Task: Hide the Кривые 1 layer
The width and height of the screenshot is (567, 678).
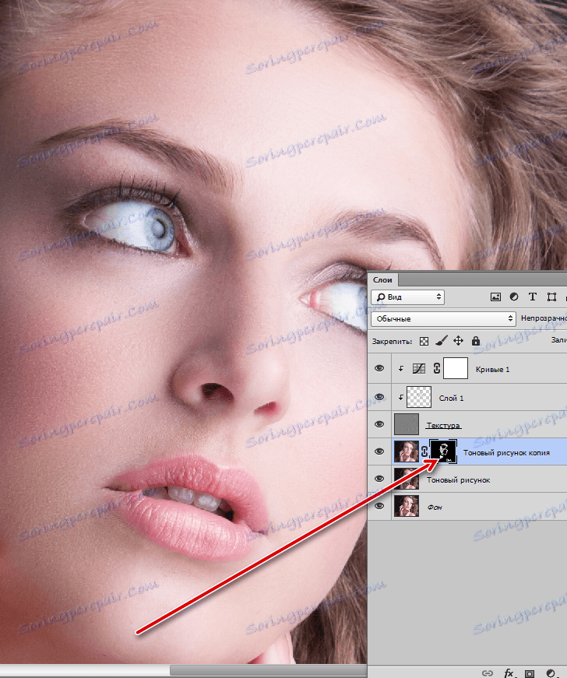Action: pos(379,368)
